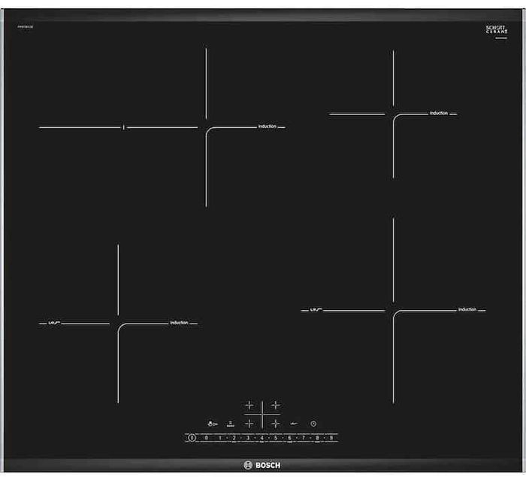
Task: Select the rear-right cooking zone plus symbol
Action: coord(276,405)
